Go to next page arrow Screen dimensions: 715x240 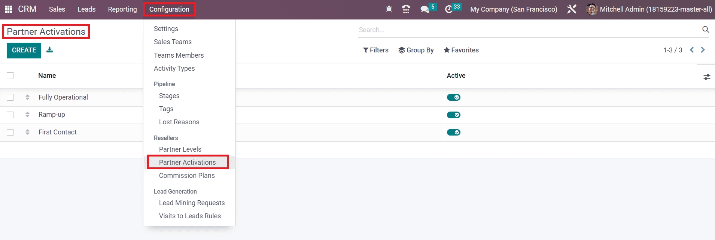[703, 50]
